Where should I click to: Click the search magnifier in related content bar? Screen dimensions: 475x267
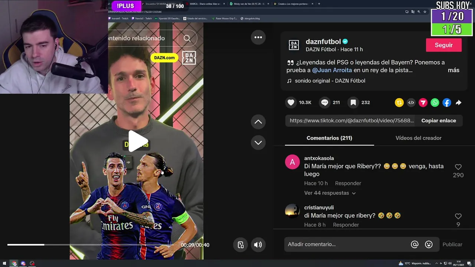coord(187,38)
